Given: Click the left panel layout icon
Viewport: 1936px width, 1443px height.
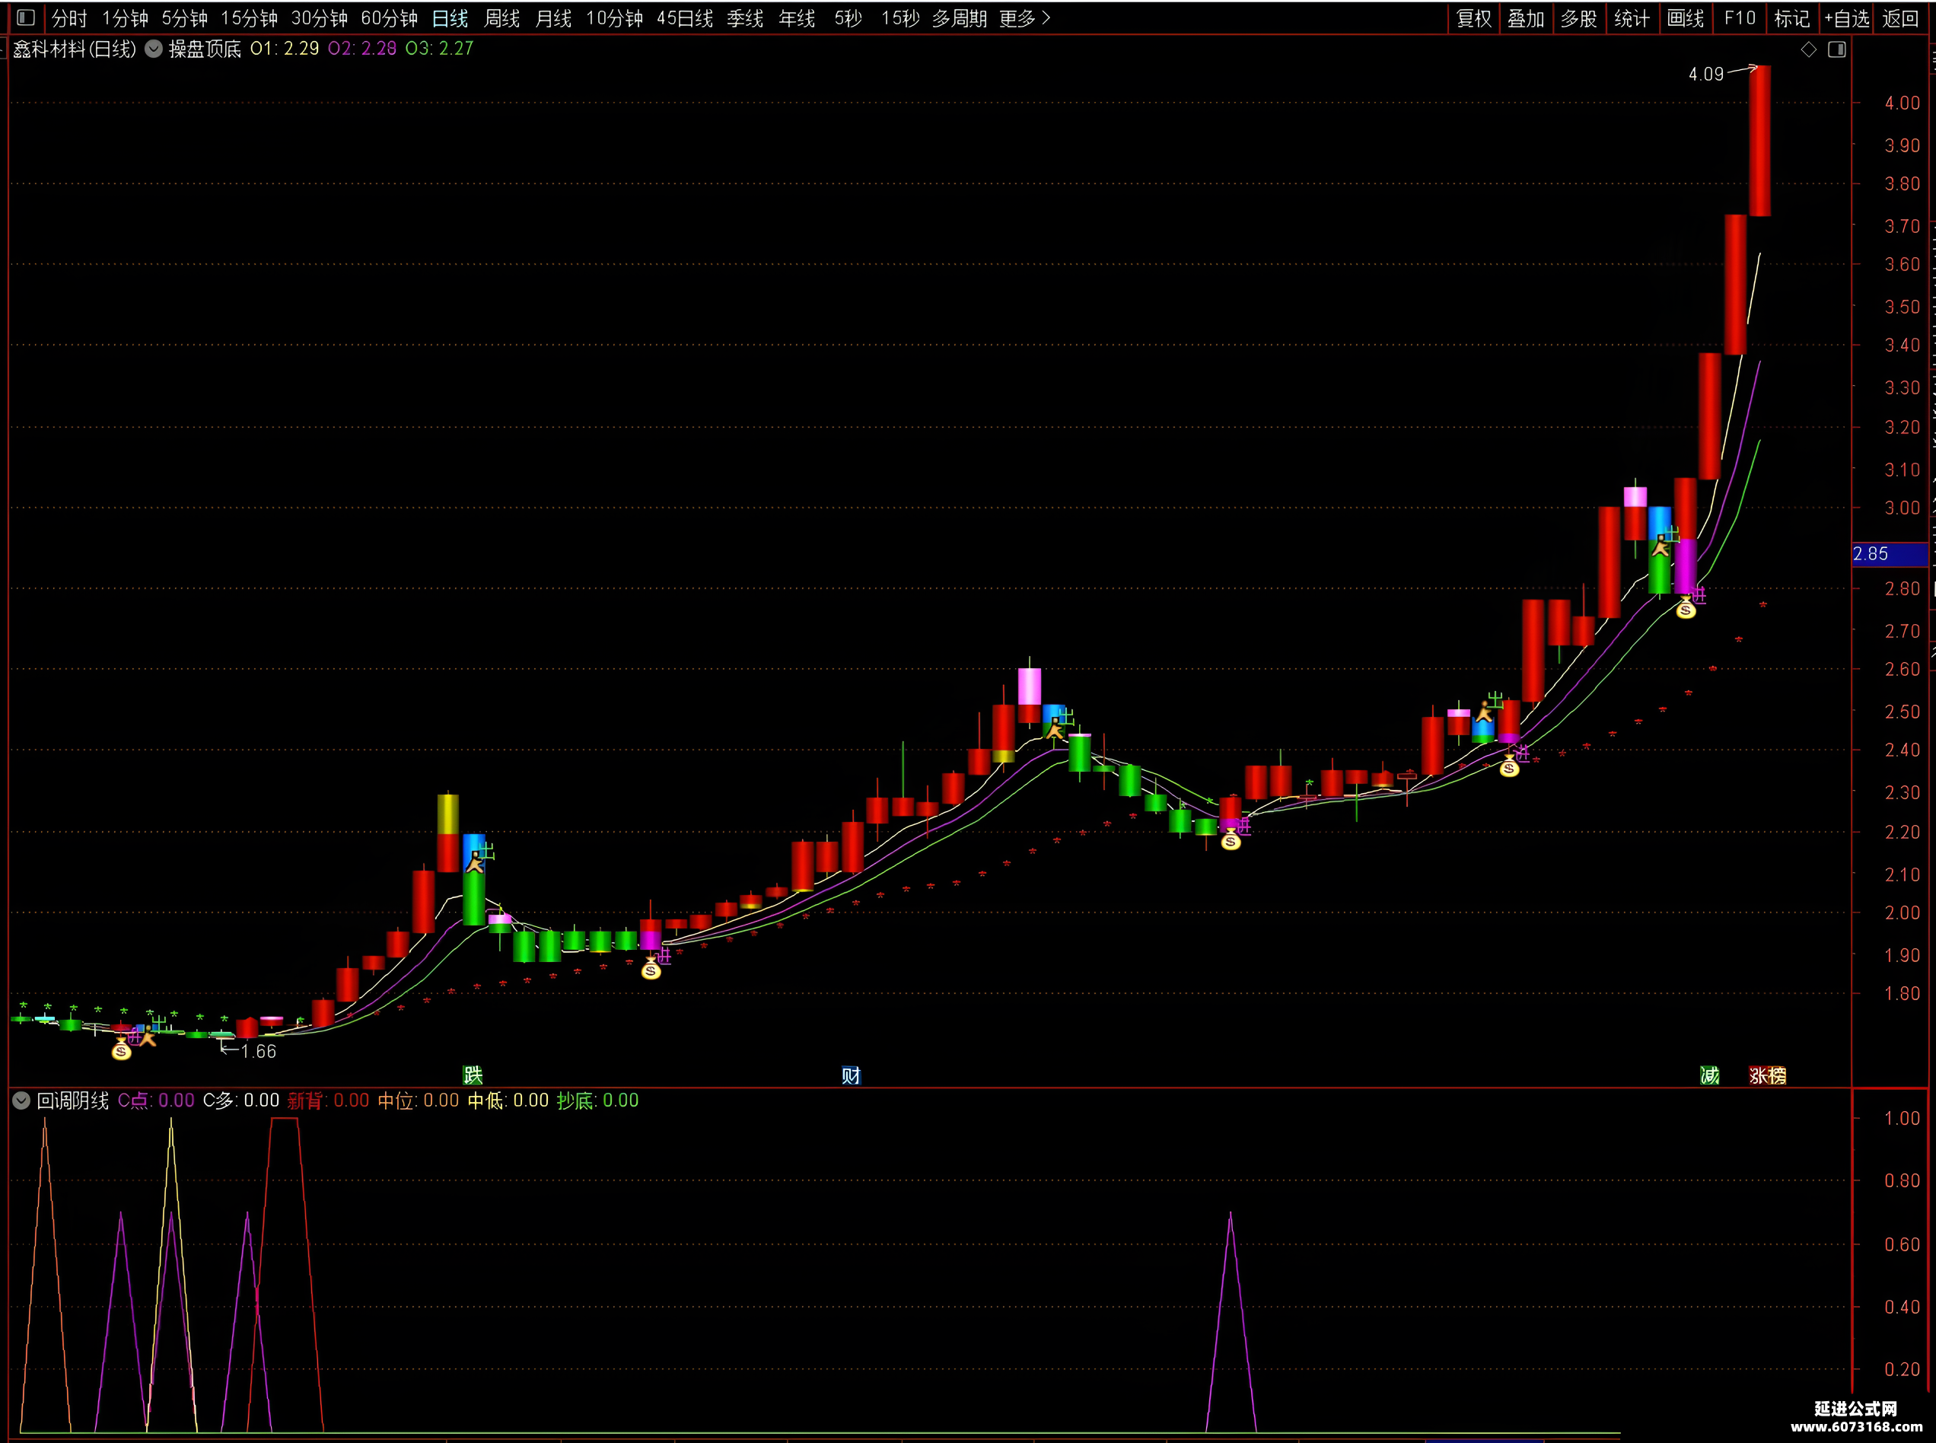Looking at the screenshot, I should 25,18.
